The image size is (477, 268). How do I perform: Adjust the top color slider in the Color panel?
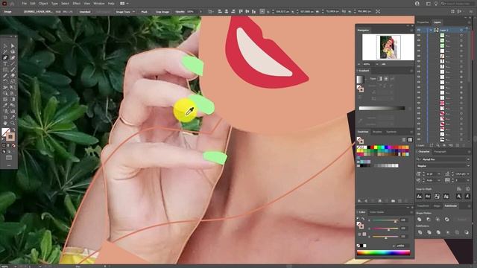click(385, 220)
